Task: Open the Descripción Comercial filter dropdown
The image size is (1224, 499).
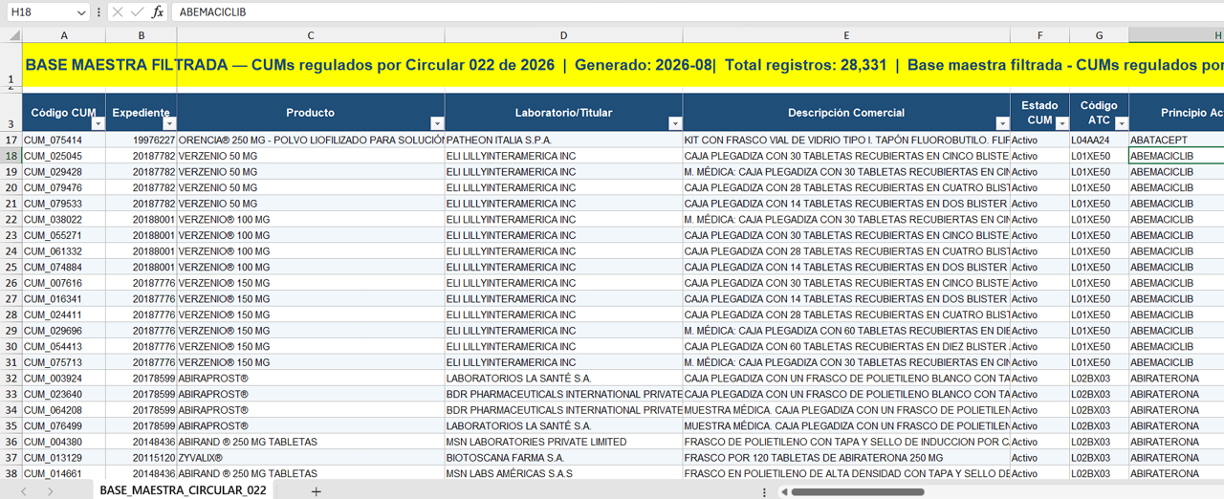Action: (1002, 123)
